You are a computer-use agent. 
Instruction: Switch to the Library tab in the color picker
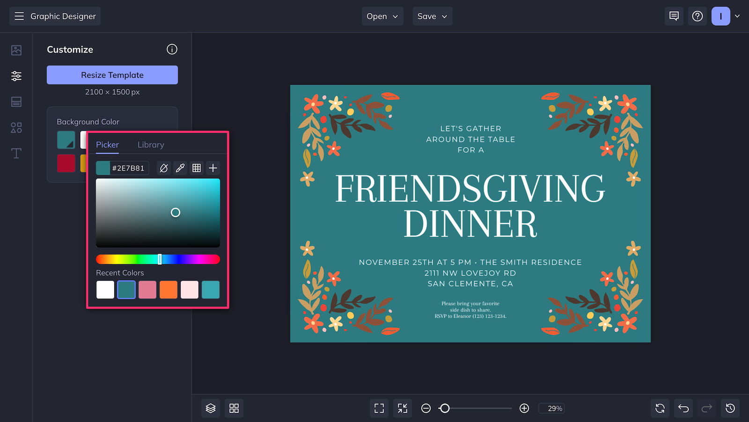(x=150, y=144)
